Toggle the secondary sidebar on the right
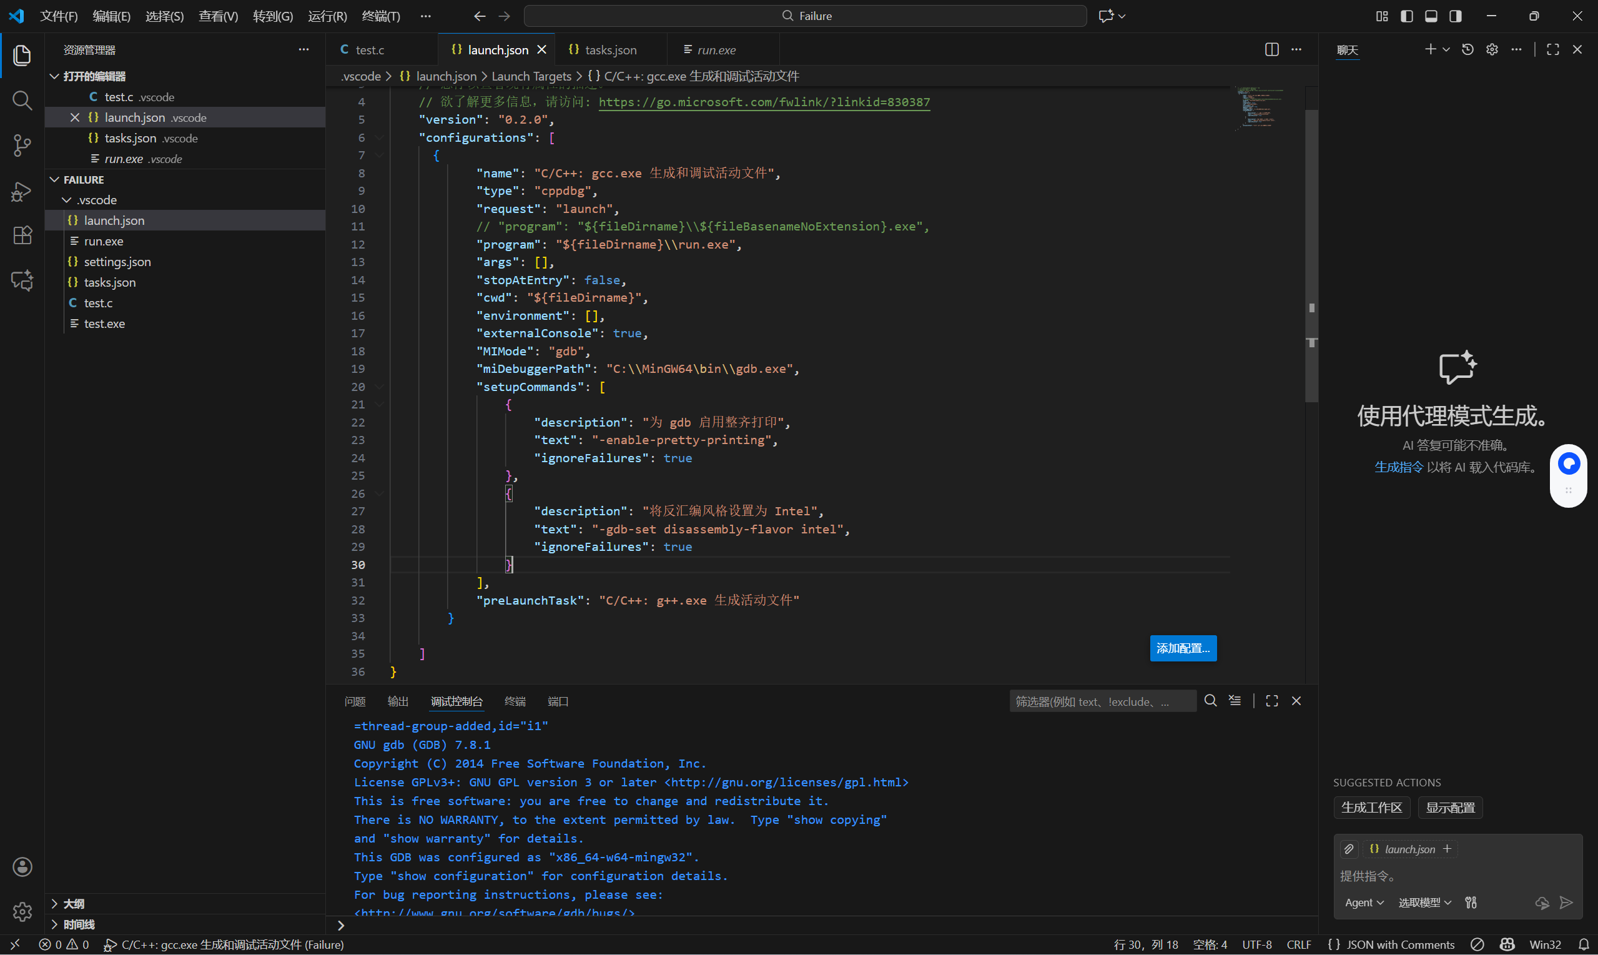 click(x=1455, y=16)
